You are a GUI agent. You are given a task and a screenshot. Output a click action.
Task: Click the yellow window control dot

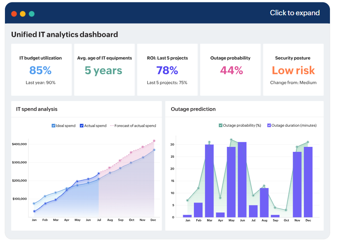tap(23, 13)
